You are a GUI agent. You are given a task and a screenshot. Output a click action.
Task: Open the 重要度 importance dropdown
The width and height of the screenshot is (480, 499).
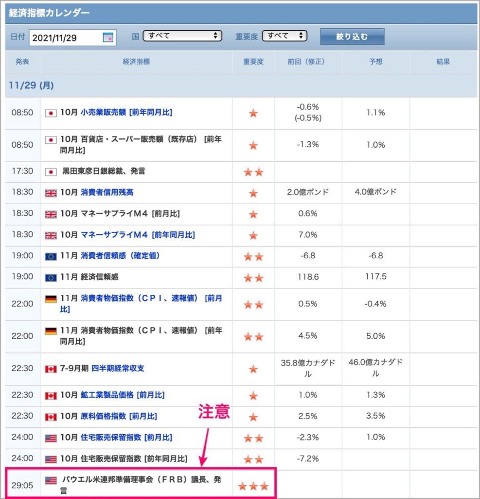pos(284,36)
